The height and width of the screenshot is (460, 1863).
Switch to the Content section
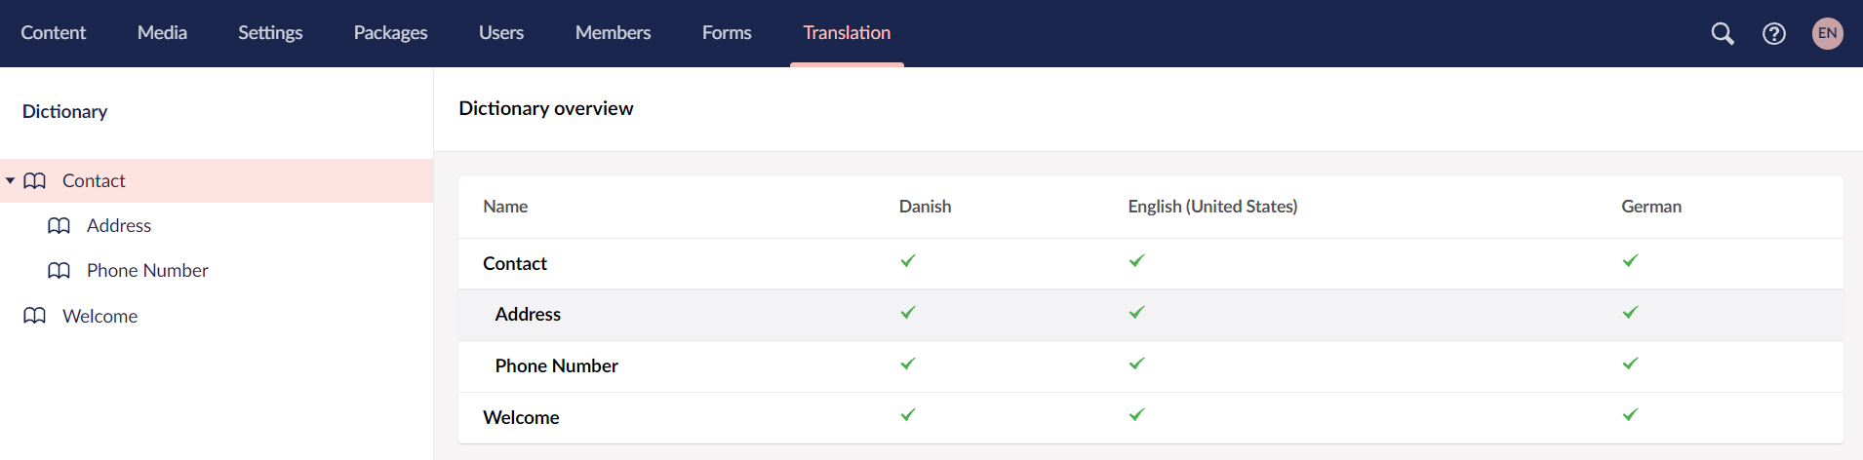(x=54, y=33)
